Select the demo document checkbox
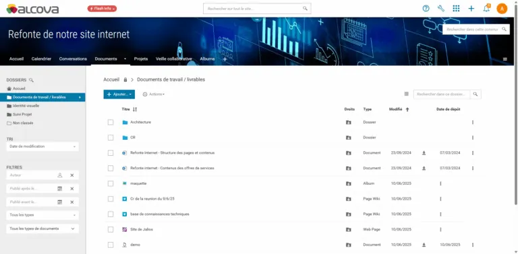This screenshot has width=518, height=254. [x=111, y=245]
